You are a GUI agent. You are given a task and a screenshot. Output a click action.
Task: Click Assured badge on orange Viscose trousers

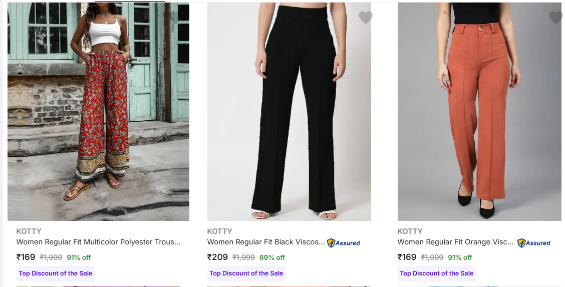(x=534, y=243)
